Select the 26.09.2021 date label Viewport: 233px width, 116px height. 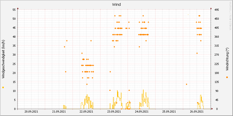[197, 112]
